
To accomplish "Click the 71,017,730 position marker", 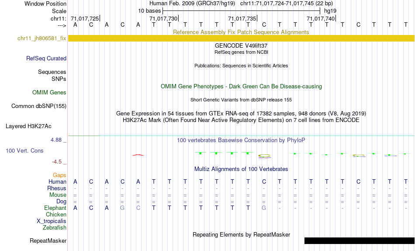I will coord(164,18).
